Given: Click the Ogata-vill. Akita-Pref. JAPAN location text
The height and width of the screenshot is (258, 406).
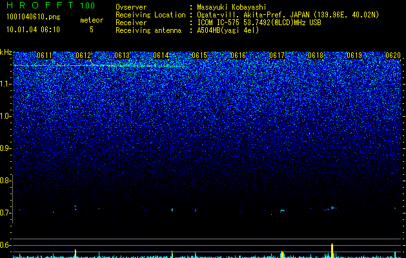Looking at the screenshot, I should point(288,15).
